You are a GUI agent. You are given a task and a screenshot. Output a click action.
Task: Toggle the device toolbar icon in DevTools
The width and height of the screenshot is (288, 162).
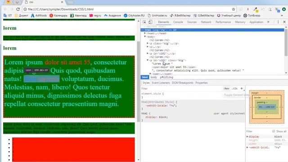(150, 22)
